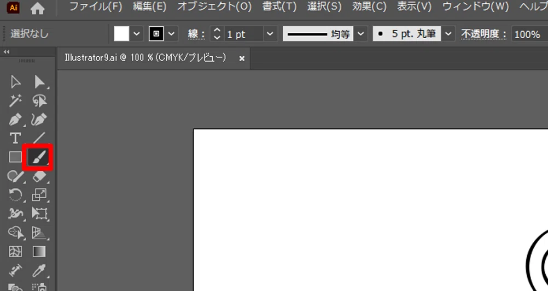Screen dimensions: 548x291
Task: Select the Magic Wand tool
Action: coord(15,101)
